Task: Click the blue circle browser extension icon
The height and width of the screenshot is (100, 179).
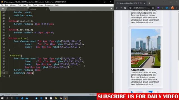Action: 167,8
